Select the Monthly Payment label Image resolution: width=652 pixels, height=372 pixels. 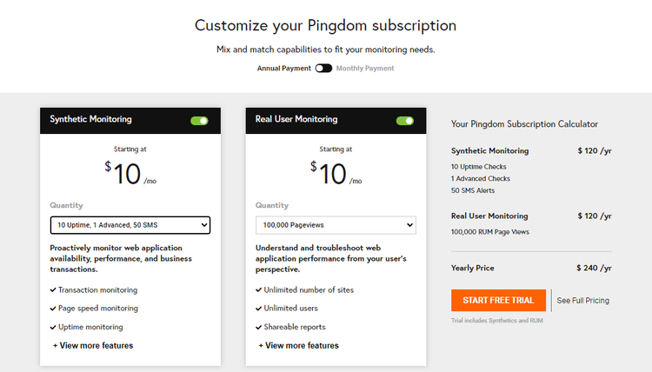(x=365, y=68)
